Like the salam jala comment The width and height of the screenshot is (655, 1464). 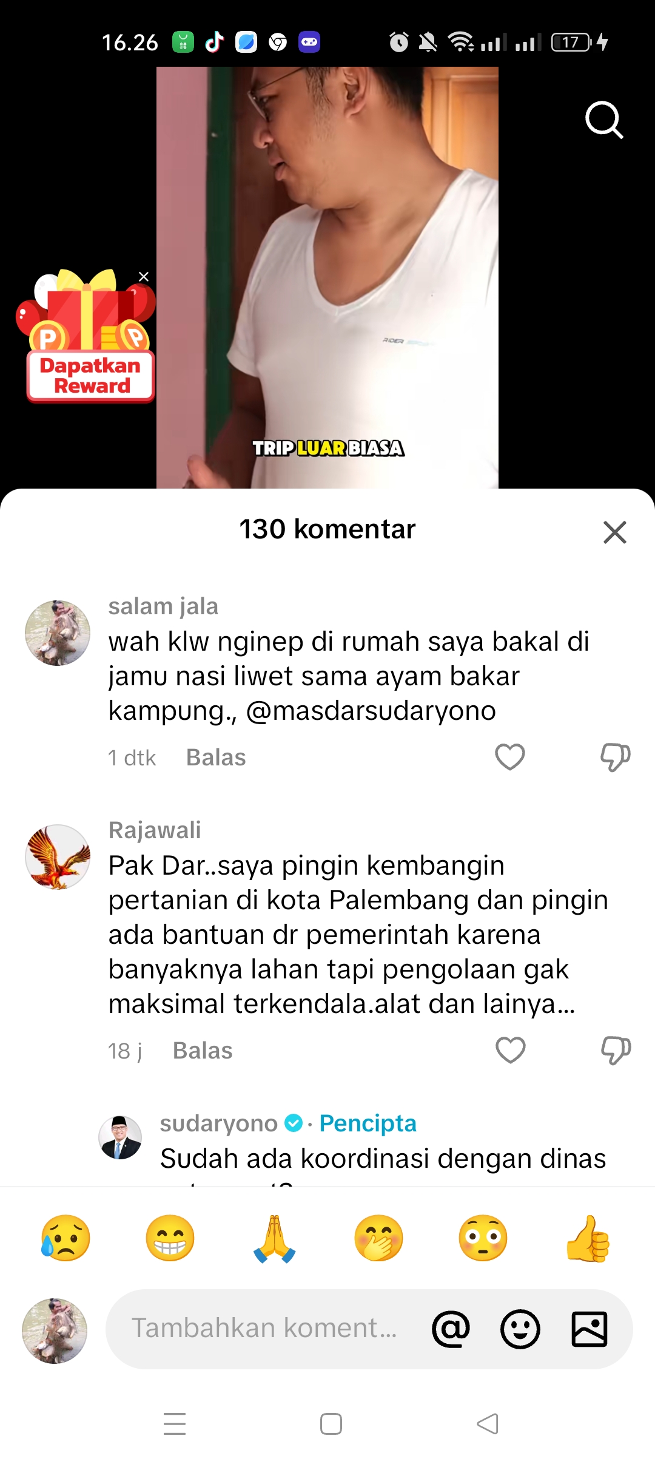[510, 757]
